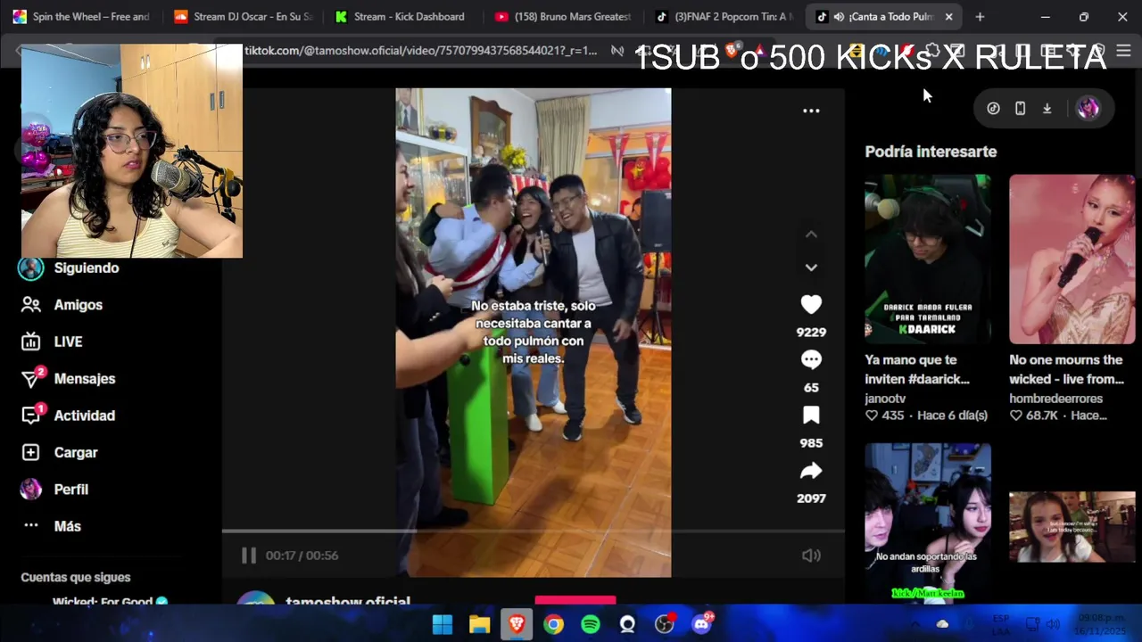Open File Explorer from the taskbar
Viewport: 1142px width, 642px height.
pyautogui.click(x=480, y=625)
